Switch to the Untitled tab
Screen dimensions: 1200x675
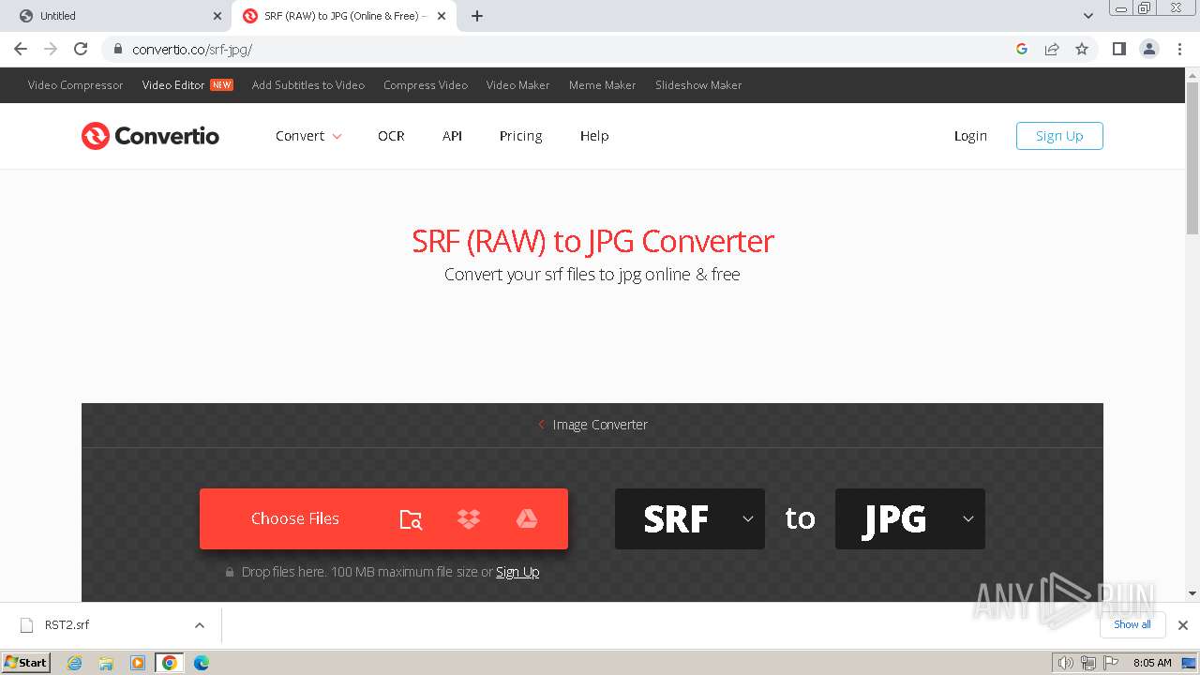pyautogui.click(x=117, y=16)
